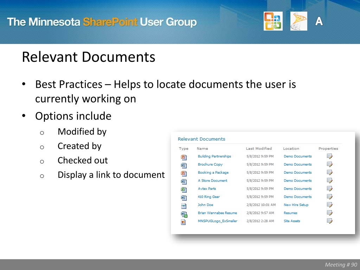Viewport: 360px width, 270px height.
Task: Click PowerPoint file icon for Building Partnerships
Action: 184,157
